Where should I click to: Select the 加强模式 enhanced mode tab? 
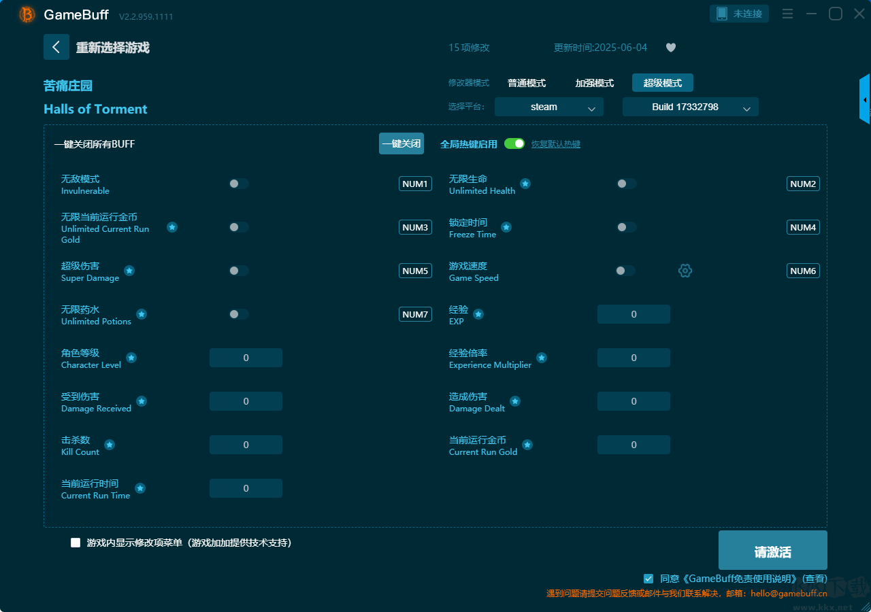[x=594, y=83]
